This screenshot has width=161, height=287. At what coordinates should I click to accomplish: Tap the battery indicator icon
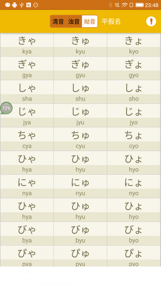[140, 5]
